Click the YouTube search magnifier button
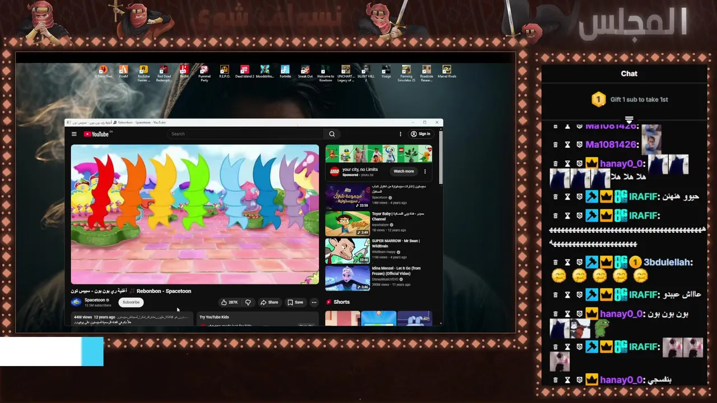 [332, 134]
